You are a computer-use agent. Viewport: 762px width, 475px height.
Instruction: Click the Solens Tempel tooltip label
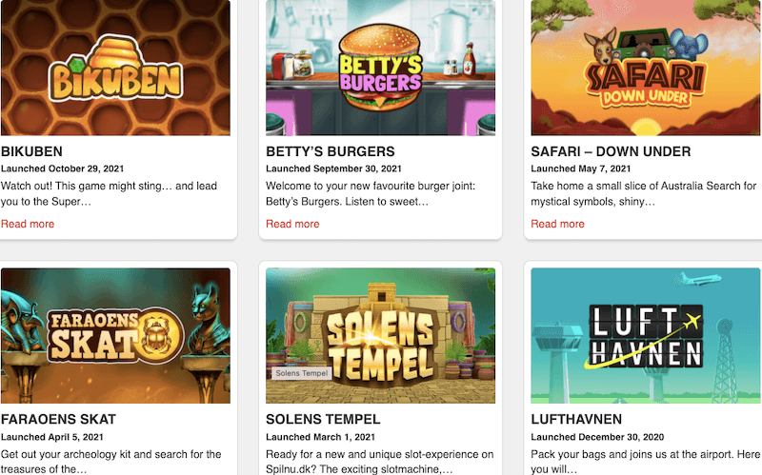point(302,373)
